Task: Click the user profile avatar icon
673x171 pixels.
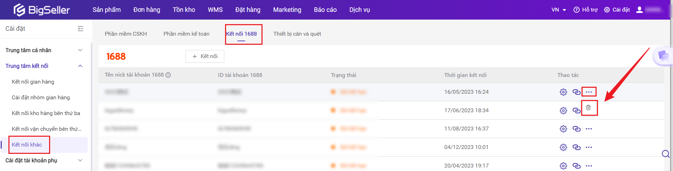Action: click(639, 10)
